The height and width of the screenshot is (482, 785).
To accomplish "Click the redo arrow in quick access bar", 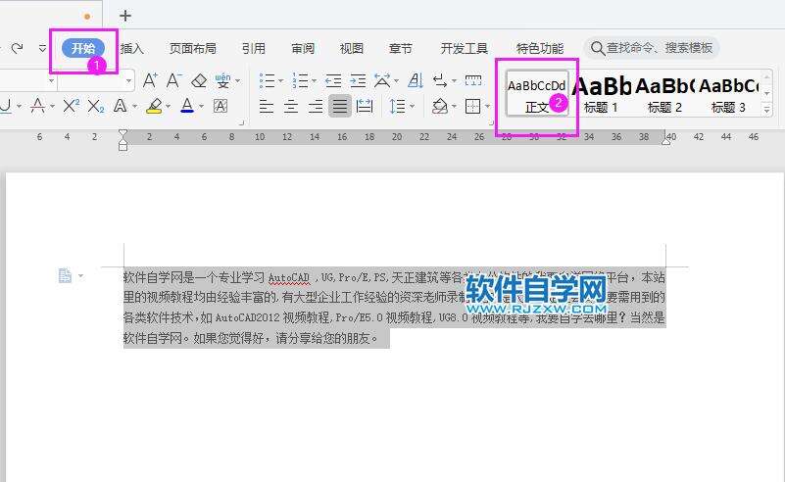I will click(x=17, y=48).
